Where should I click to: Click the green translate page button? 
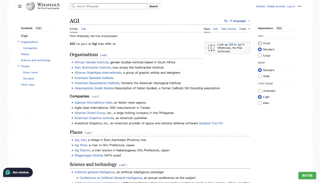pyautogui.click(x=307, y=175)
